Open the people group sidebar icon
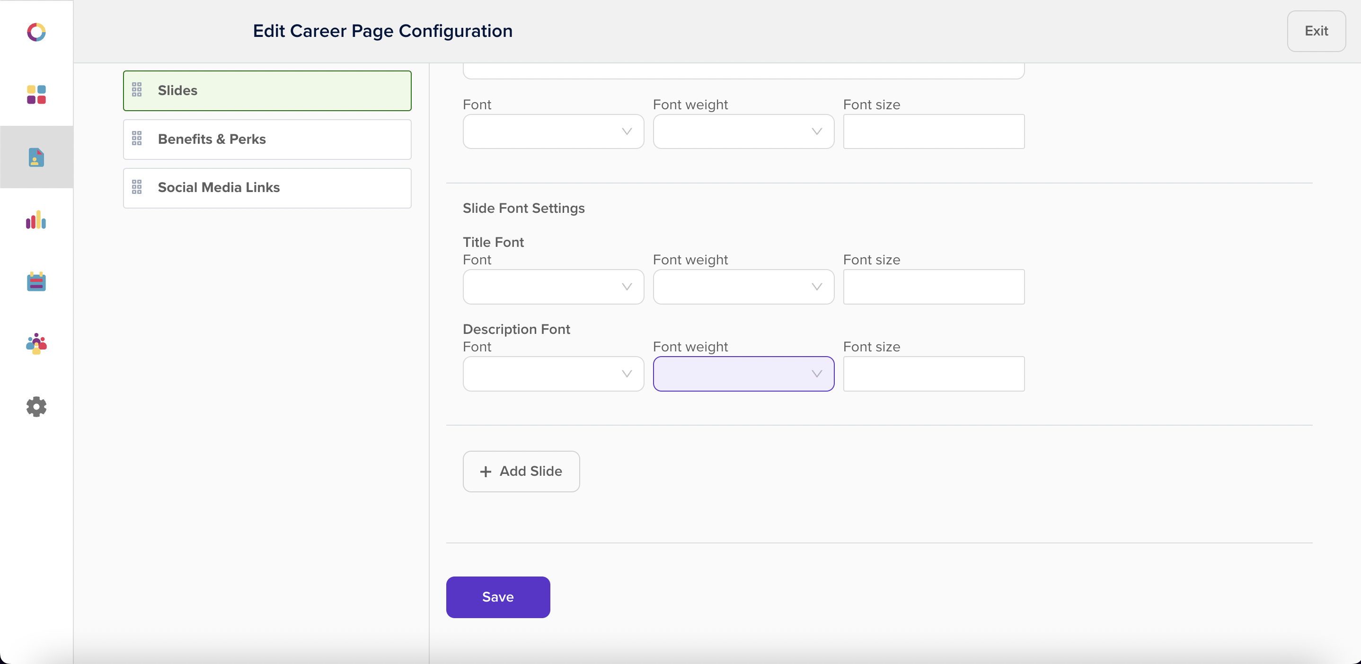 click(36, 344)
